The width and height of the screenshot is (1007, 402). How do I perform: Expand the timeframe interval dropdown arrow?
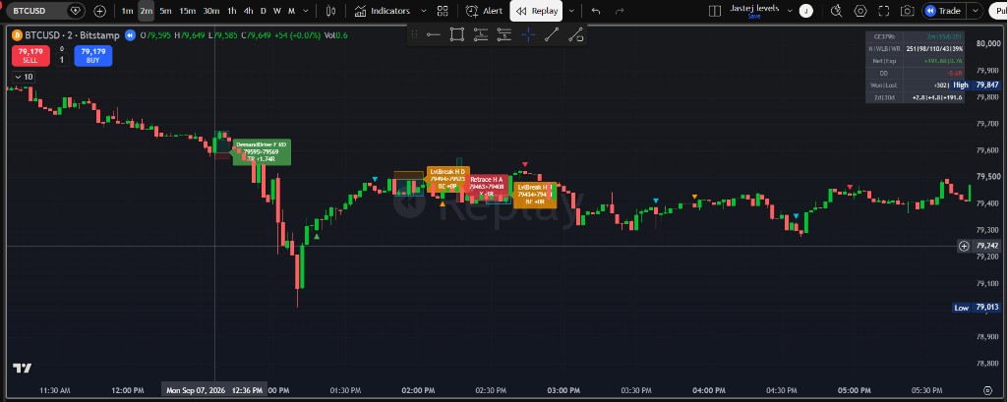click(x=306, y=11)
